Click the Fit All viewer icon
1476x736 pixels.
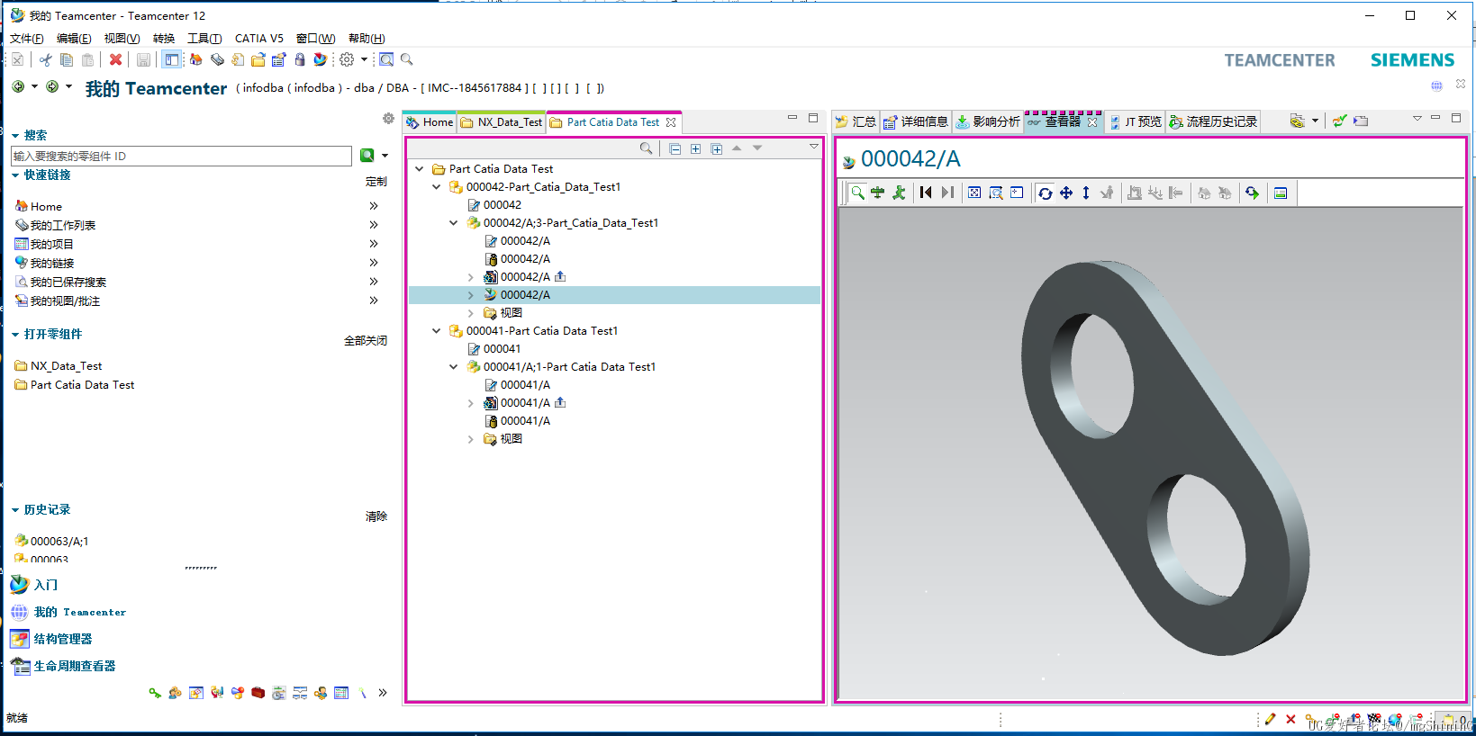(x=974, y=193)
